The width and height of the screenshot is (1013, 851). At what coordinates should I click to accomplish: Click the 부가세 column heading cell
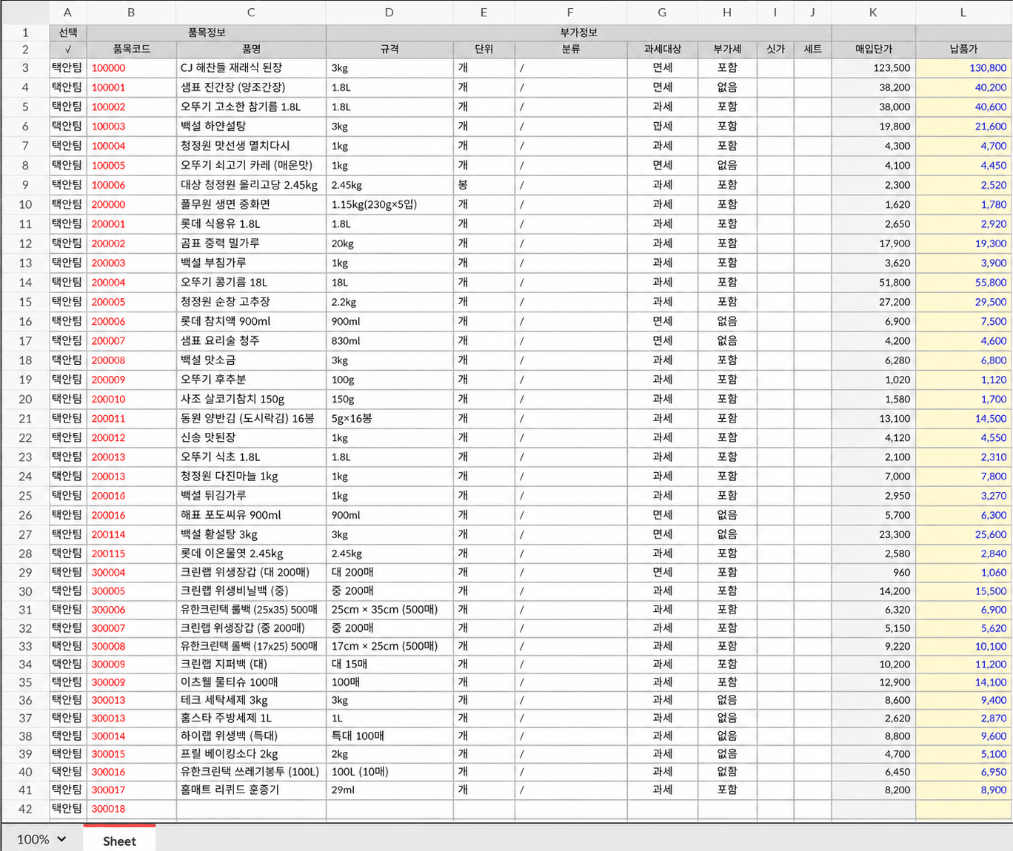(x=727, y=49)
